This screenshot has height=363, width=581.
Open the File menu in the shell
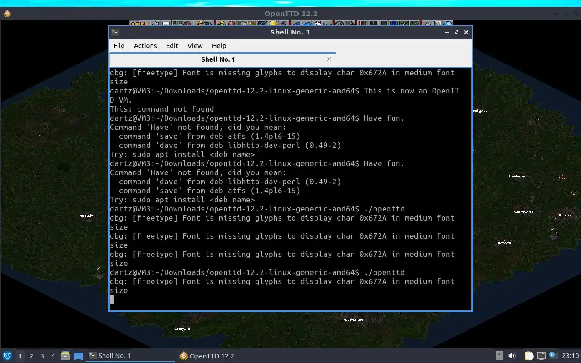[x=119, y=46]
